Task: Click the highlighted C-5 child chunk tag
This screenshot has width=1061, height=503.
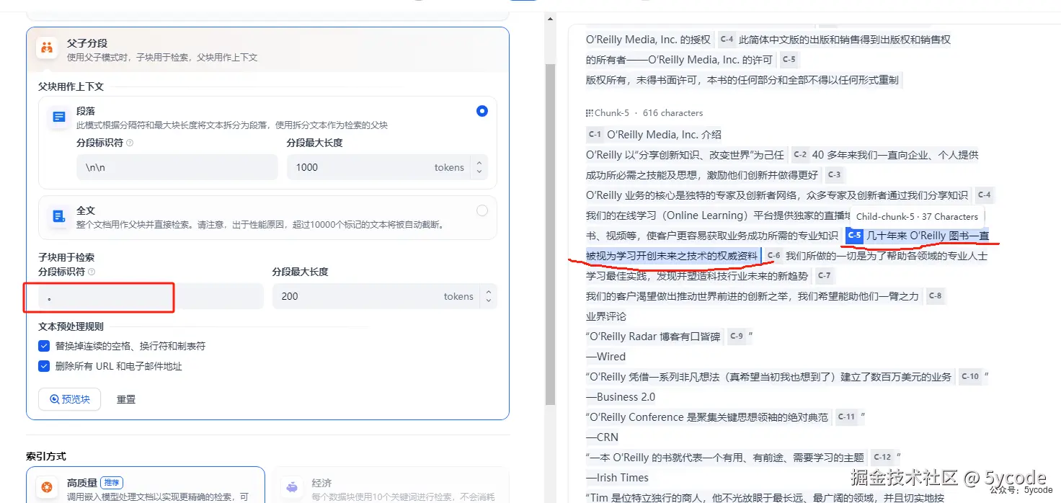Action: point(855,236)
